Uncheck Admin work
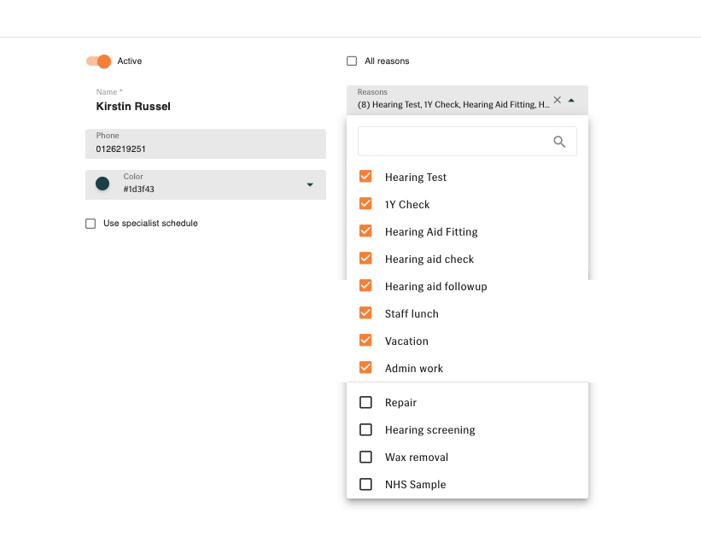 [365, 368]
